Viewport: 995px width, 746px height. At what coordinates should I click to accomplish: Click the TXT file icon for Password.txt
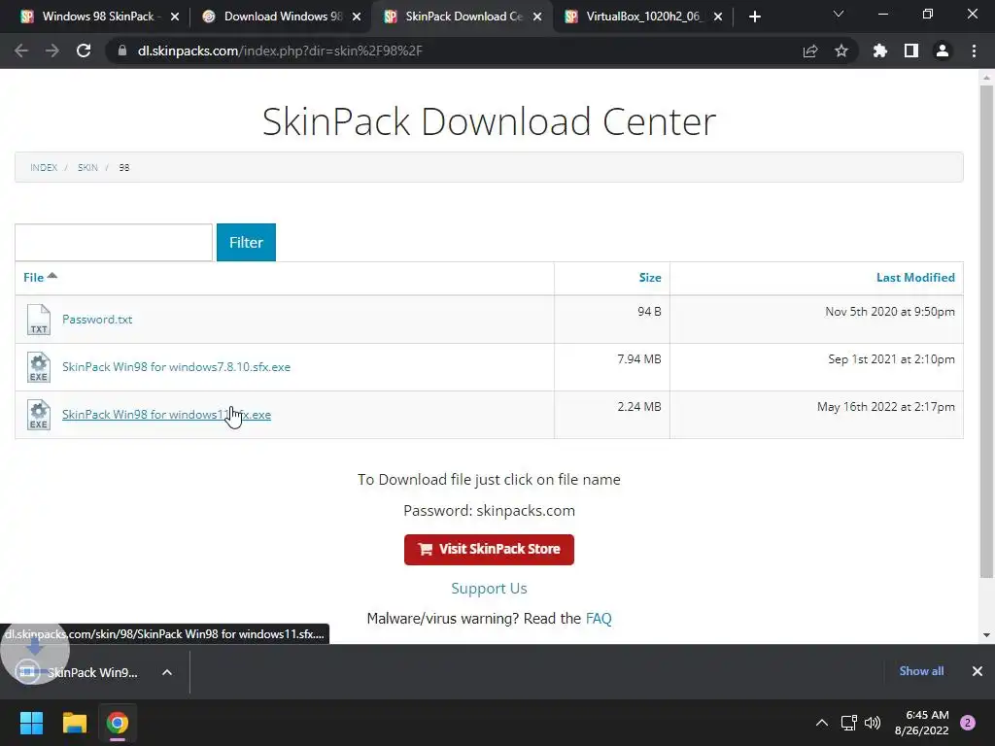coord(39,319)
